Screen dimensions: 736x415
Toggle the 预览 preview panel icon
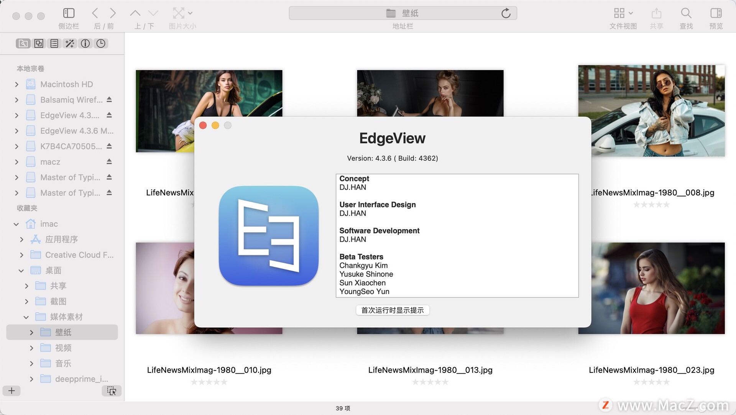pyautogui.click(x=716, y=13)
